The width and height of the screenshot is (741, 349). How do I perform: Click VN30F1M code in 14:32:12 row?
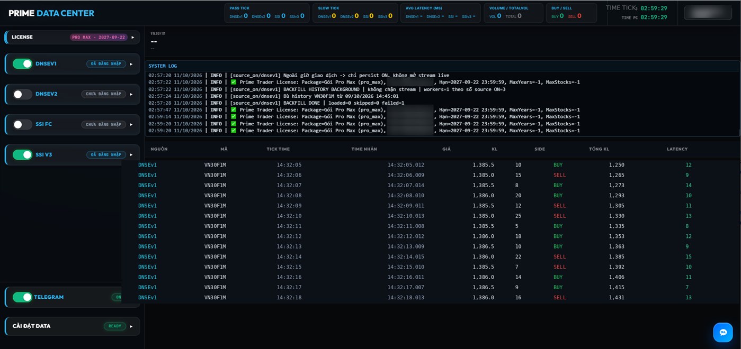pyautogui.click(x=215, y=236)
